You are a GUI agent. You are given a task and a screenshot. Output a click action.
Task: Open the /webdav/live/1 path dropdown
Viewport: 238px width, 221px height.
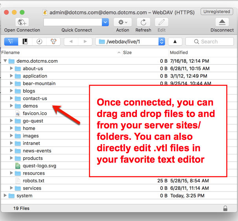(161, 41)
